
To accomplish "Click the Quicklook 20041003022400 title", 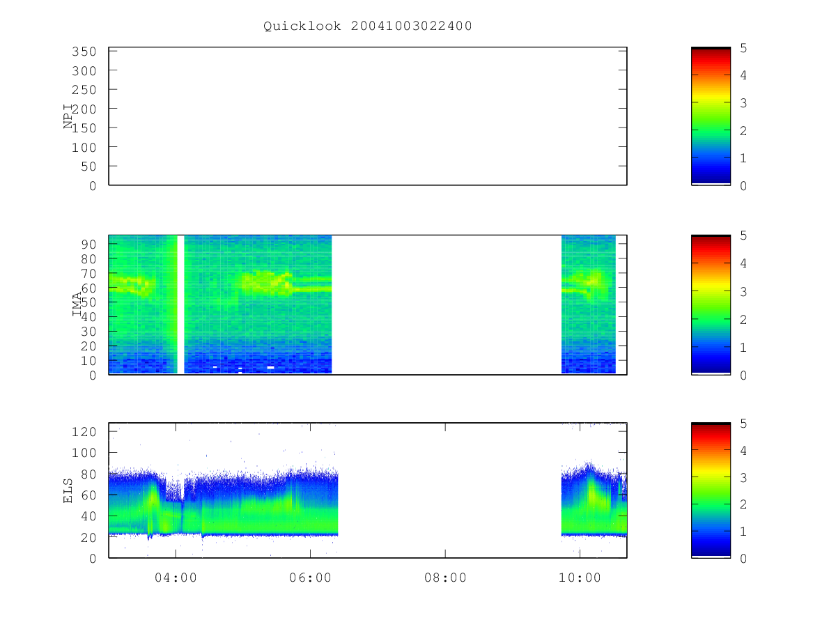I will (368, 26).
